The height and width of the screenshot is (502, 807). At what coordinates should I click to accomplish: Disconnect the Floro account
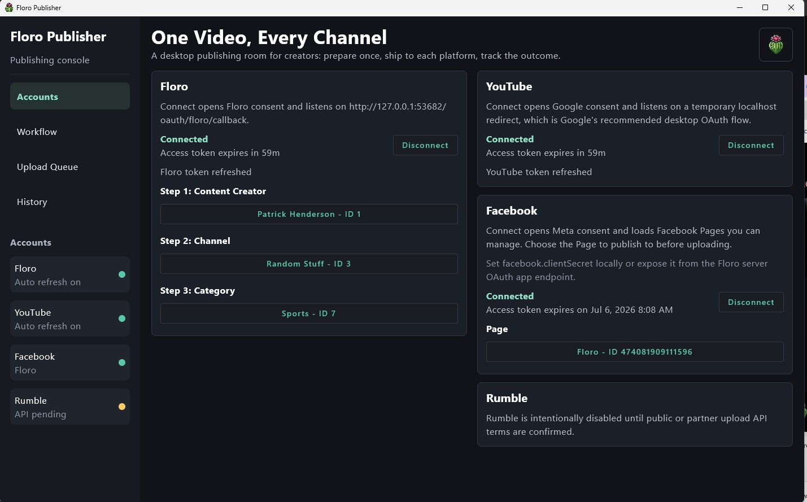[425, 145]
